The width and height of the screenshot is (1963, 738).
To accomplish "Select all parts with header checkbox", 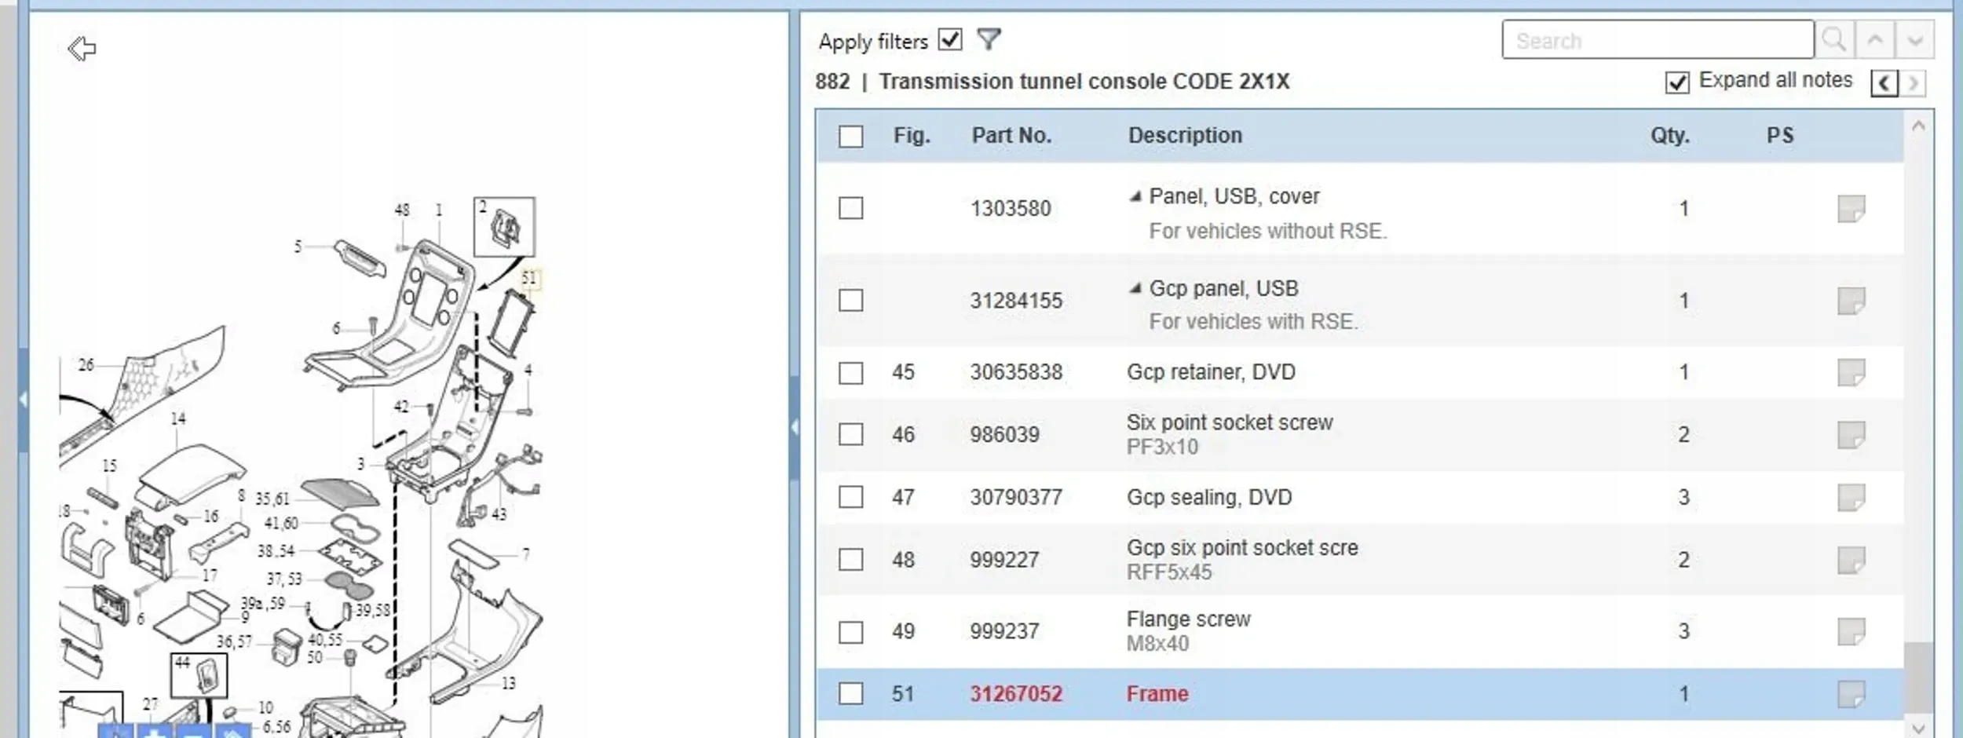I will click(x=850, y=136).
